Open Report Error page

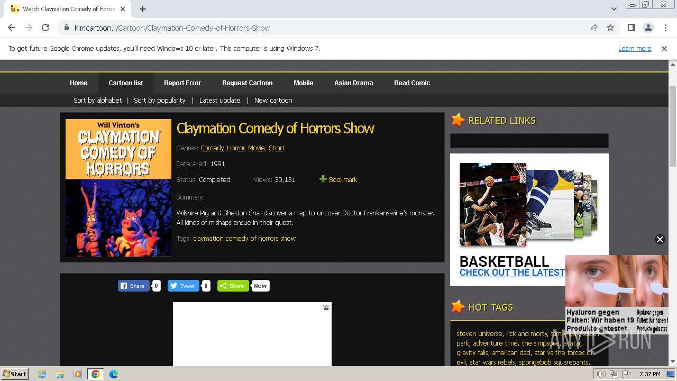[x=182, y=83]
